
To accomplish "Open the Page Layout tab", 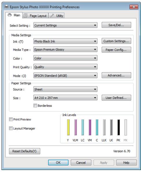I will click(35, 16).
